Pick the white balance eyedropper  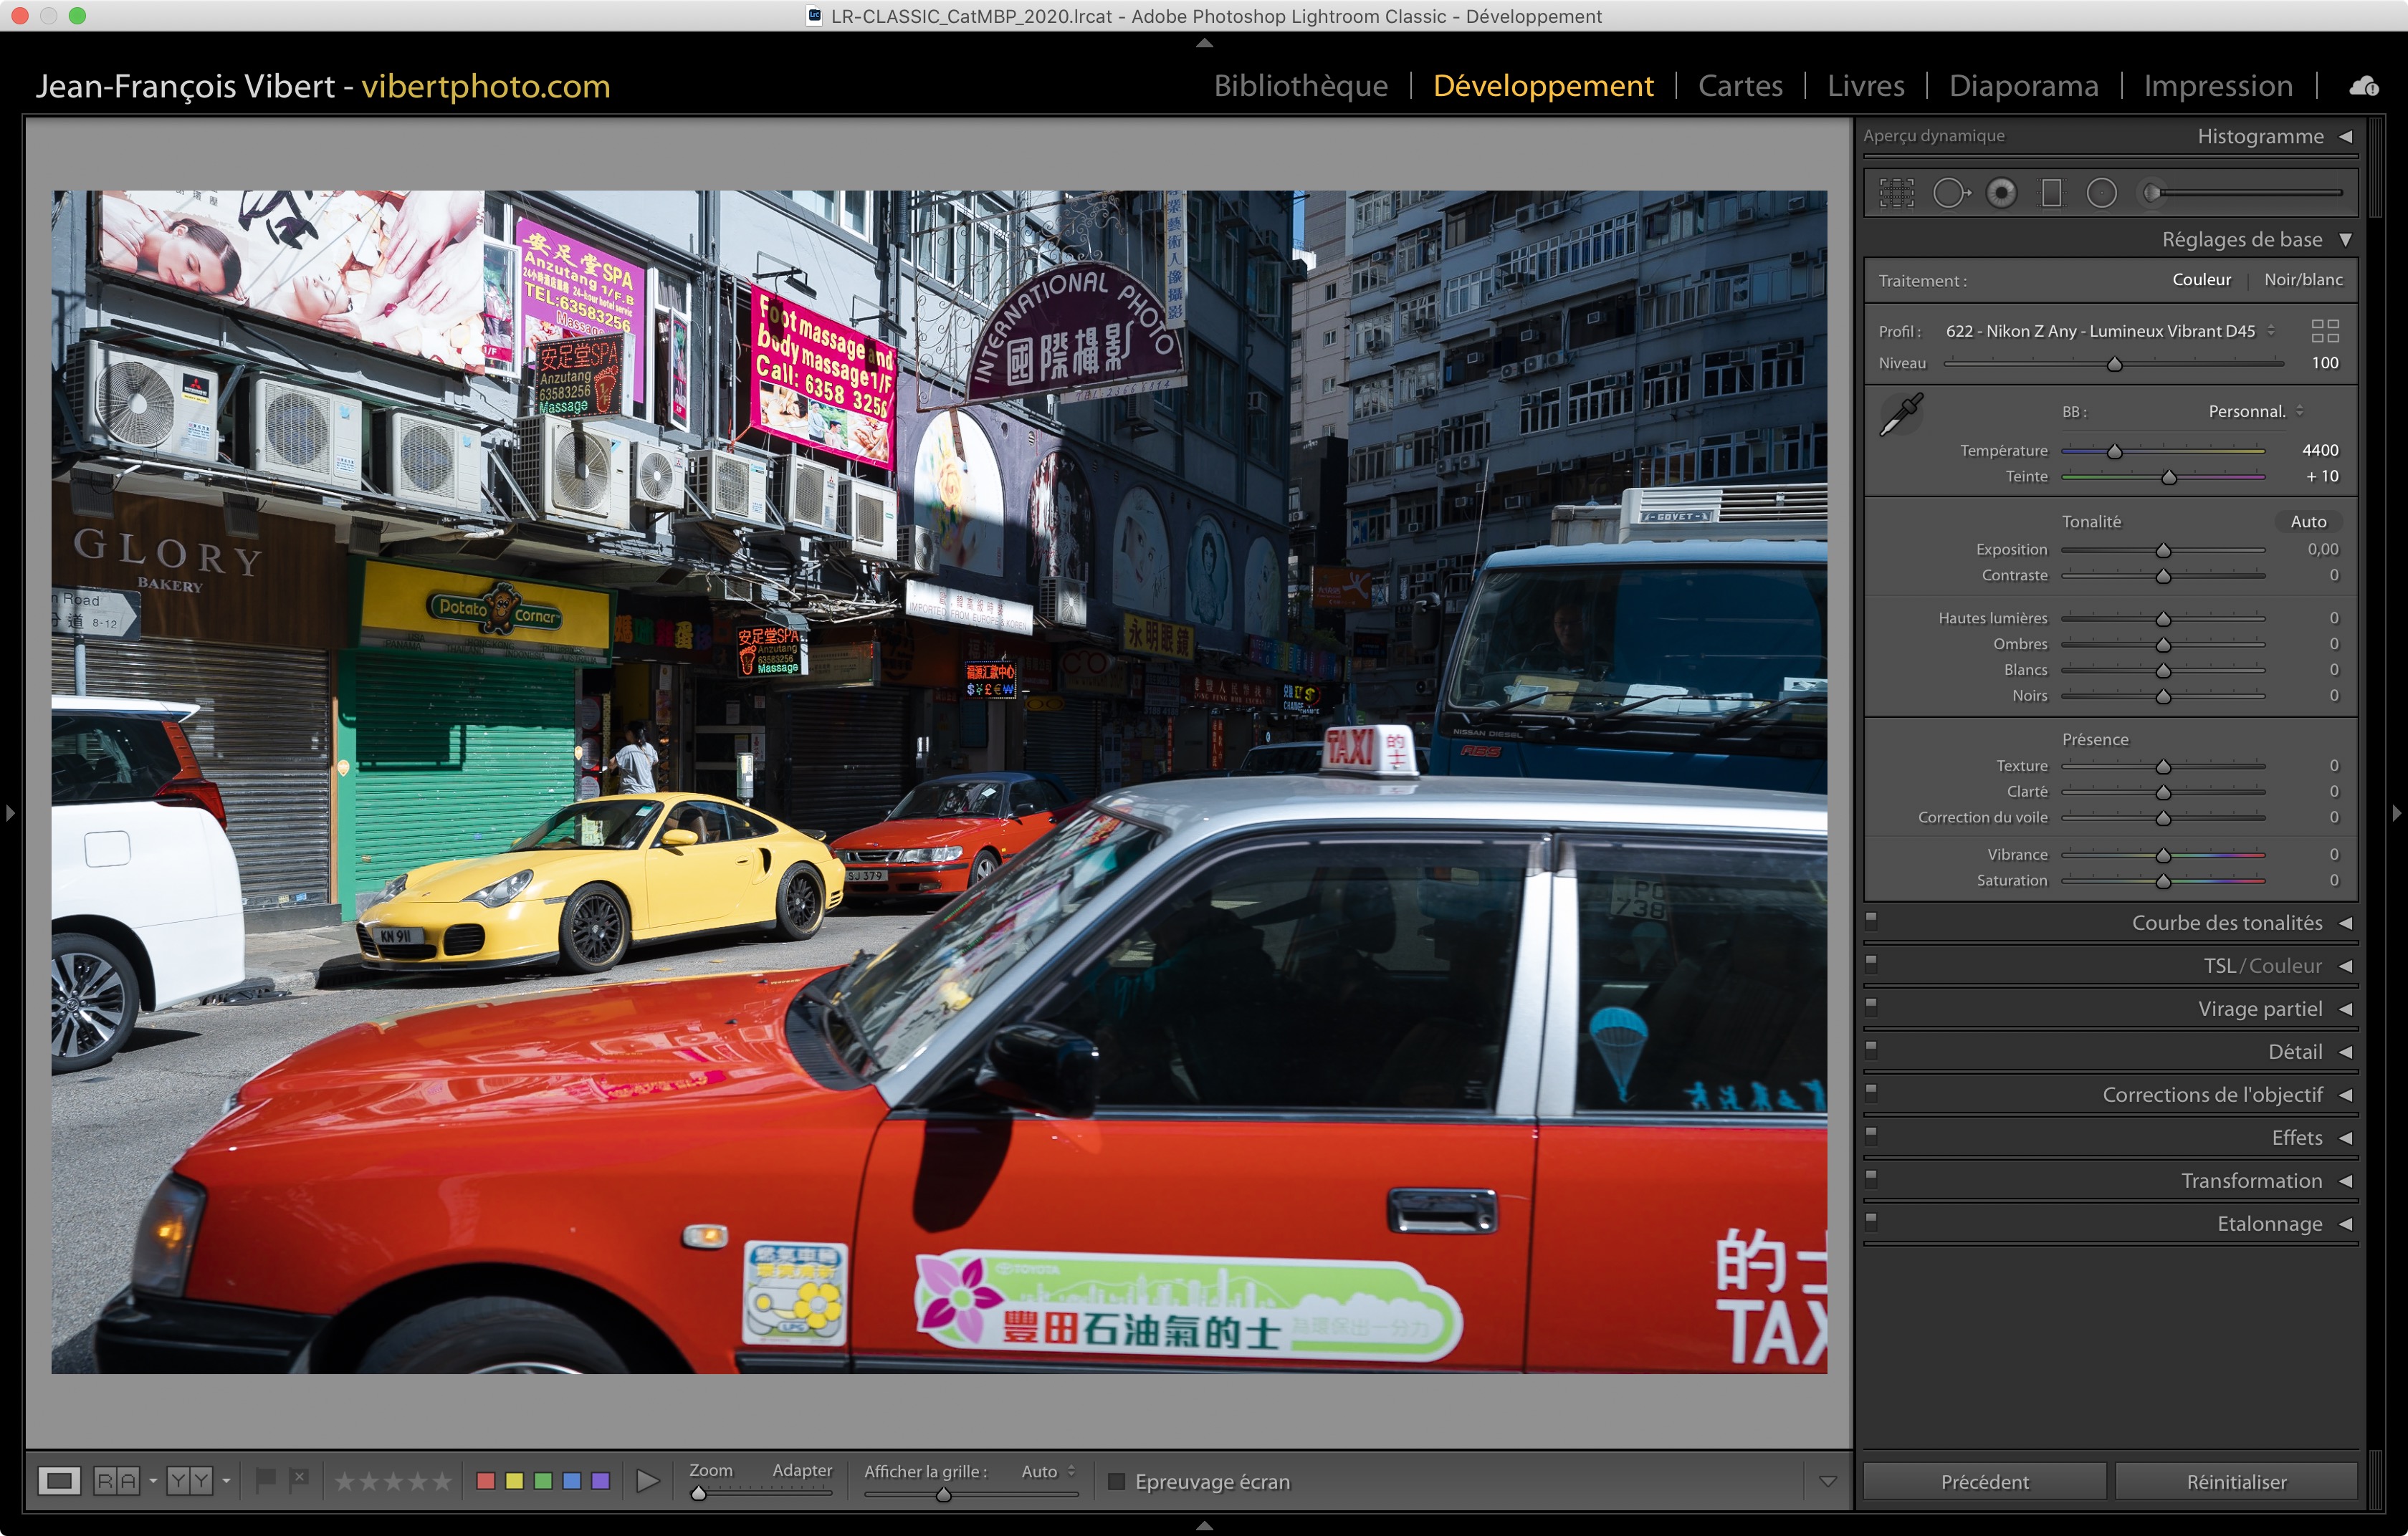pos(1901,413)
